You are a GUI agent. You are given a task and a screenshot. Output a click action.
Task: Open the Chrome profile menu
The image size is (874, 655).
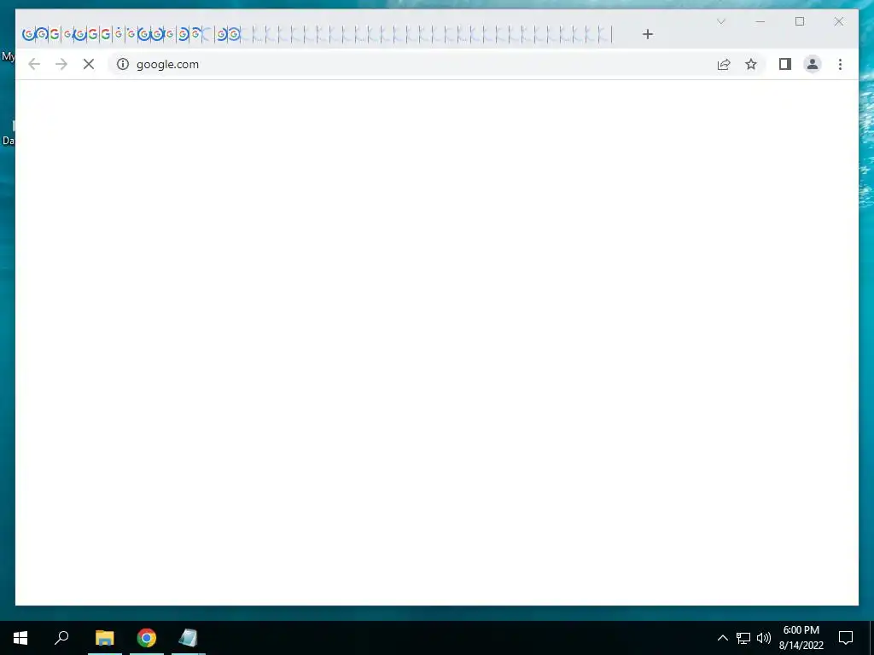pos(813,64)
